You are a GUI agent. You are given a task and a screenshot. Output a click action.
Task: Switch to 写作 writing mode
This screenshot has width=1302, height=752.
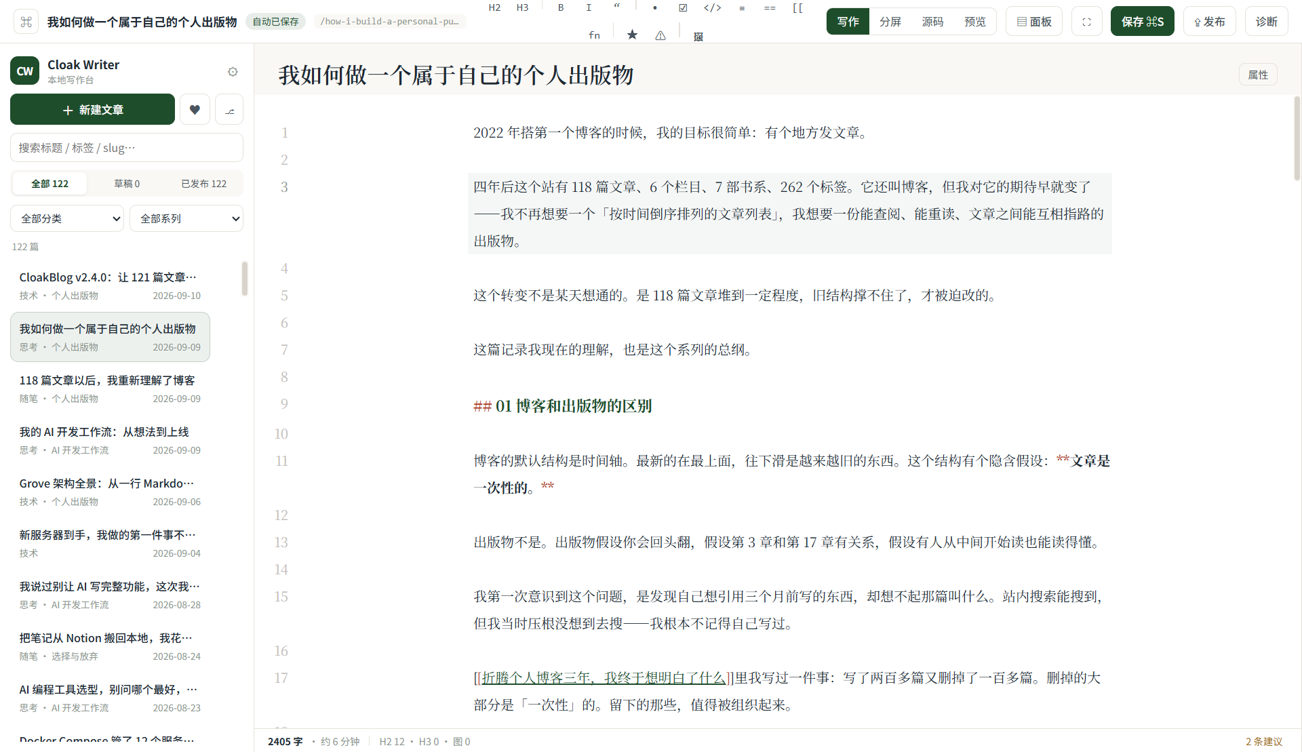point(848,22)
